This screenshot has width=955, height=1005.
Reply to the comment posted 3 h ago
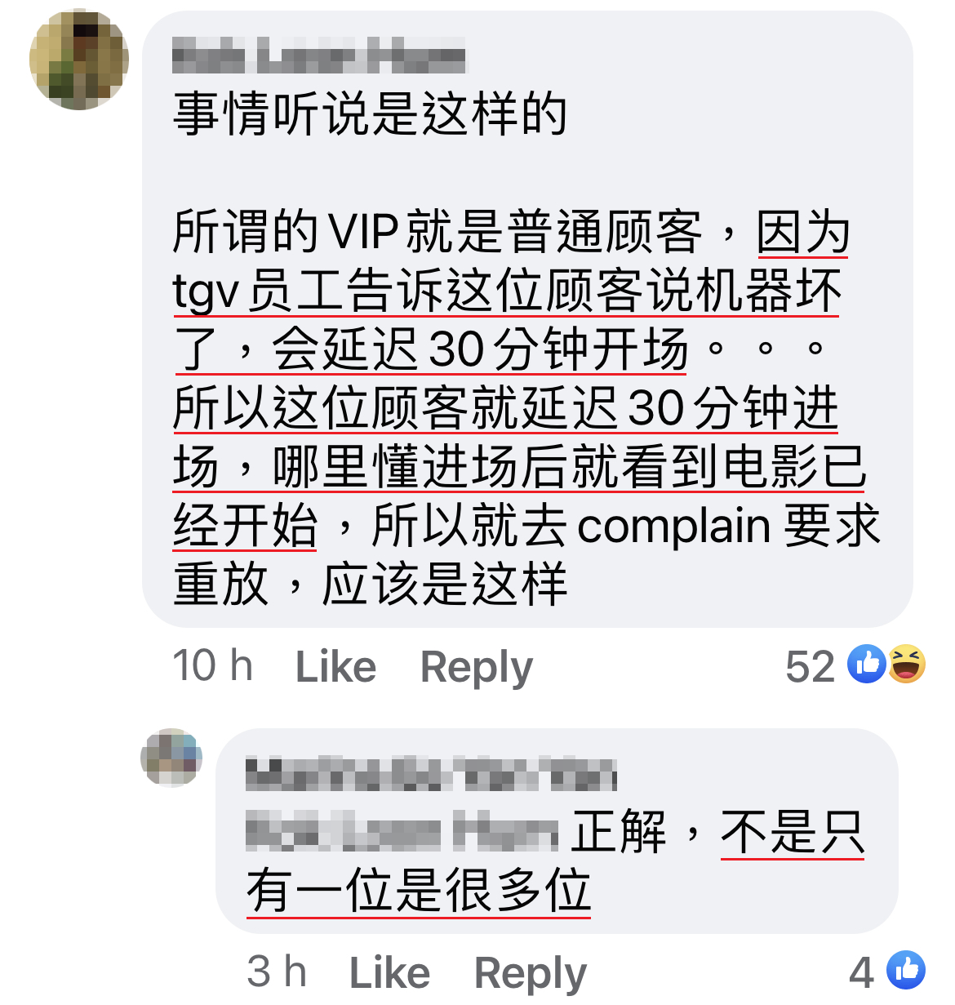(531, 972)
